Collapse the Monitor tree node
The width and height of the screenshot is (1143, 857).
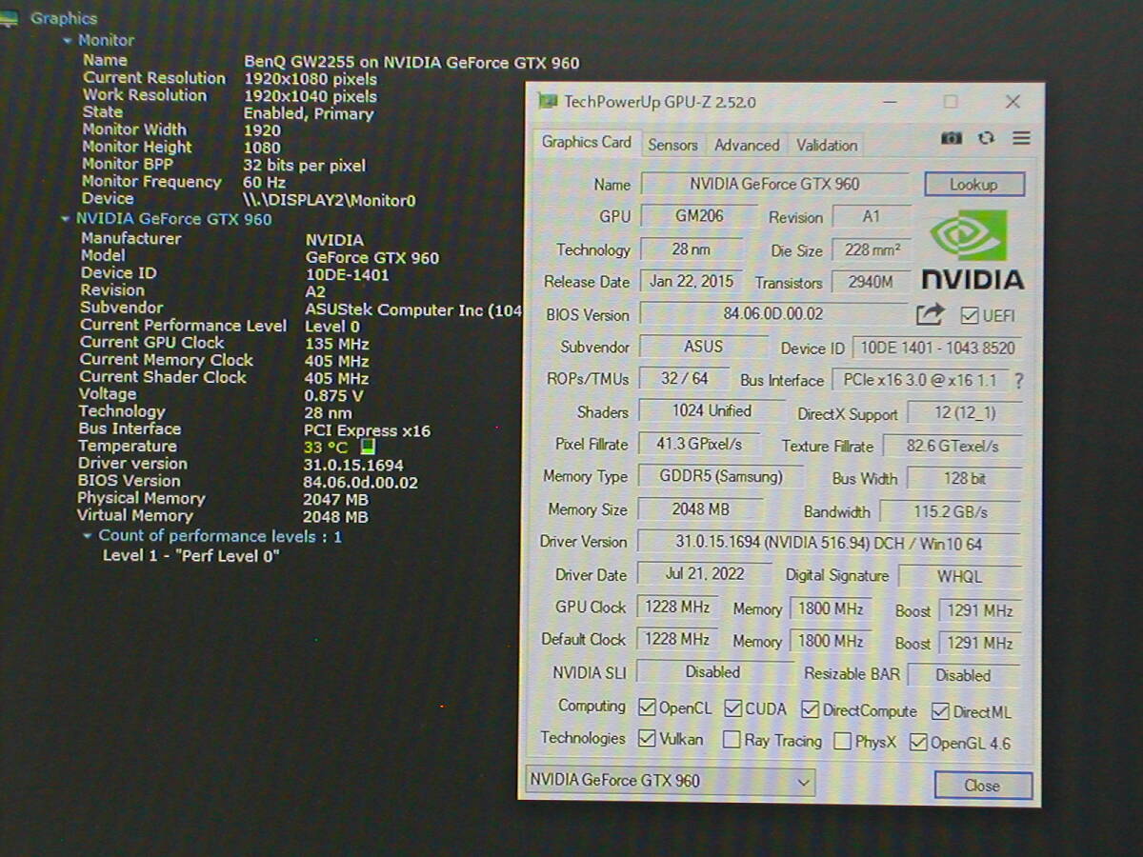pos(68,41)
